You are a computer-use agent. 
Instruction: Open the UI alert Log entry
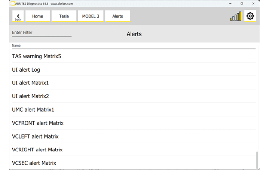point(26,70)
